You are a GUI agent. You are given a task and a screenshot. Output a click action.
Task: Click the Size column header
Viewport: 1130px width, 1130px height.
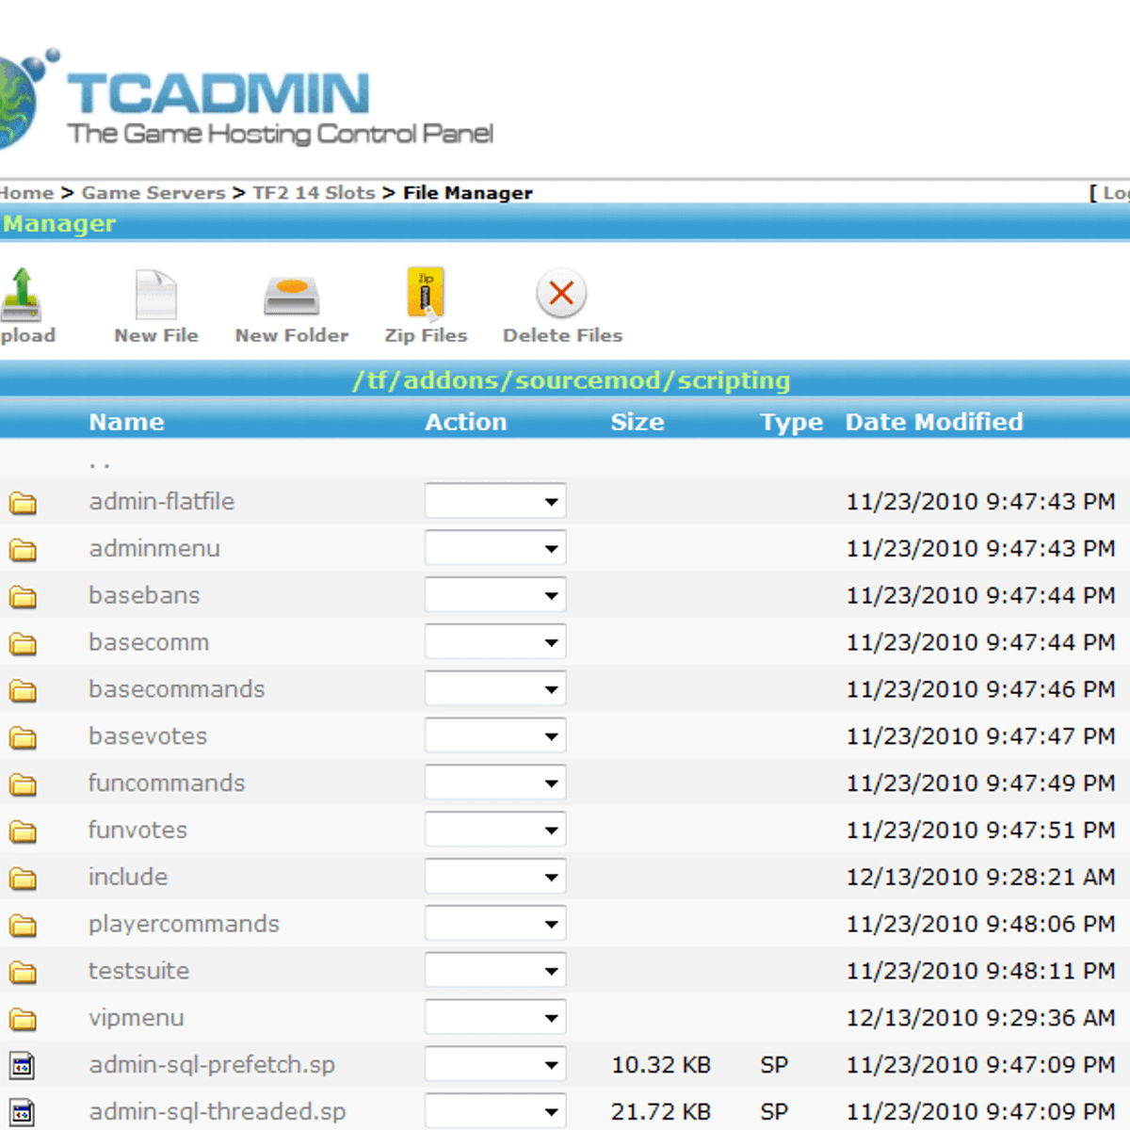click(638, 422)
